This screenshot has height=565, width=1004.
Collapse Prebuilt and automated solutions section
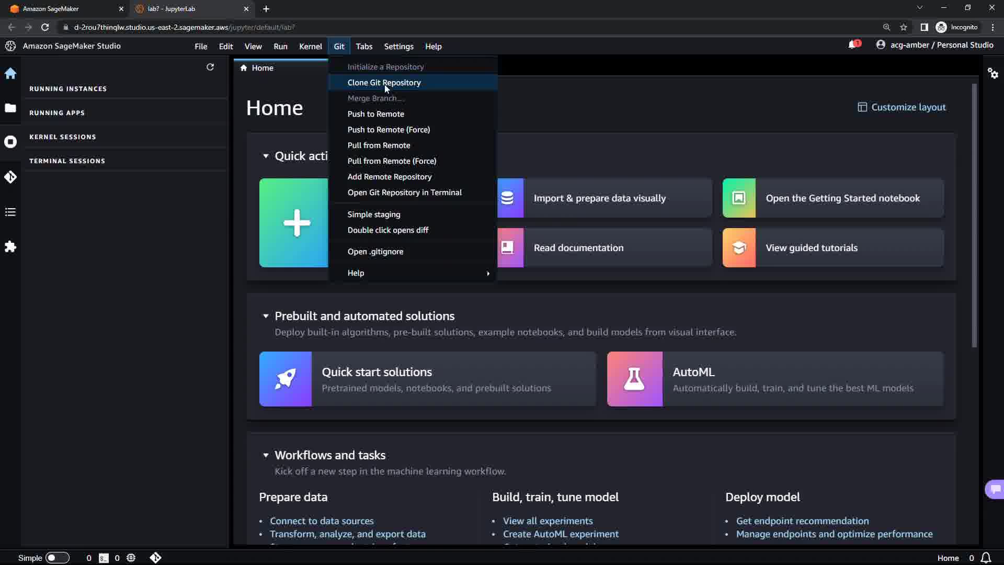pyautogui.click(x=266, y=316)
